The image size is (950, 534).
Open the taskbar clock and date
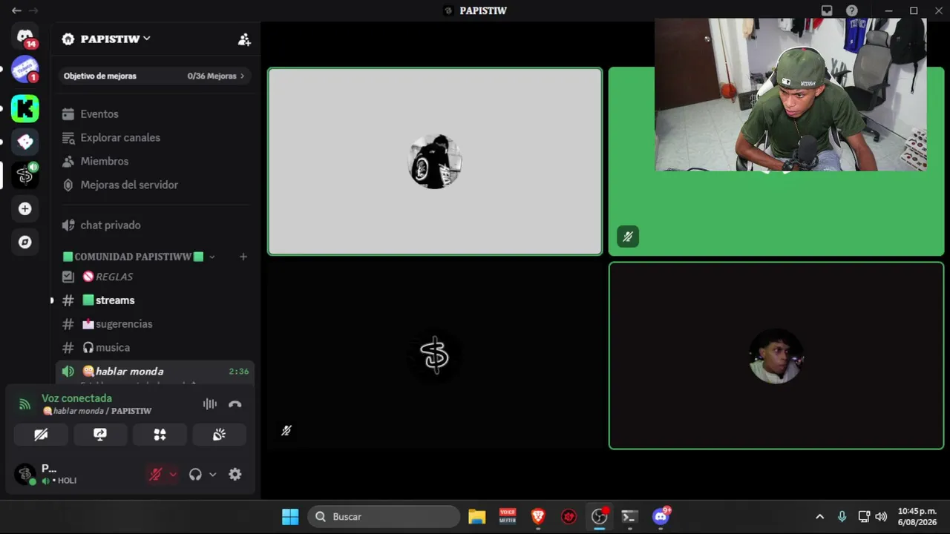(x=917, y=517)
